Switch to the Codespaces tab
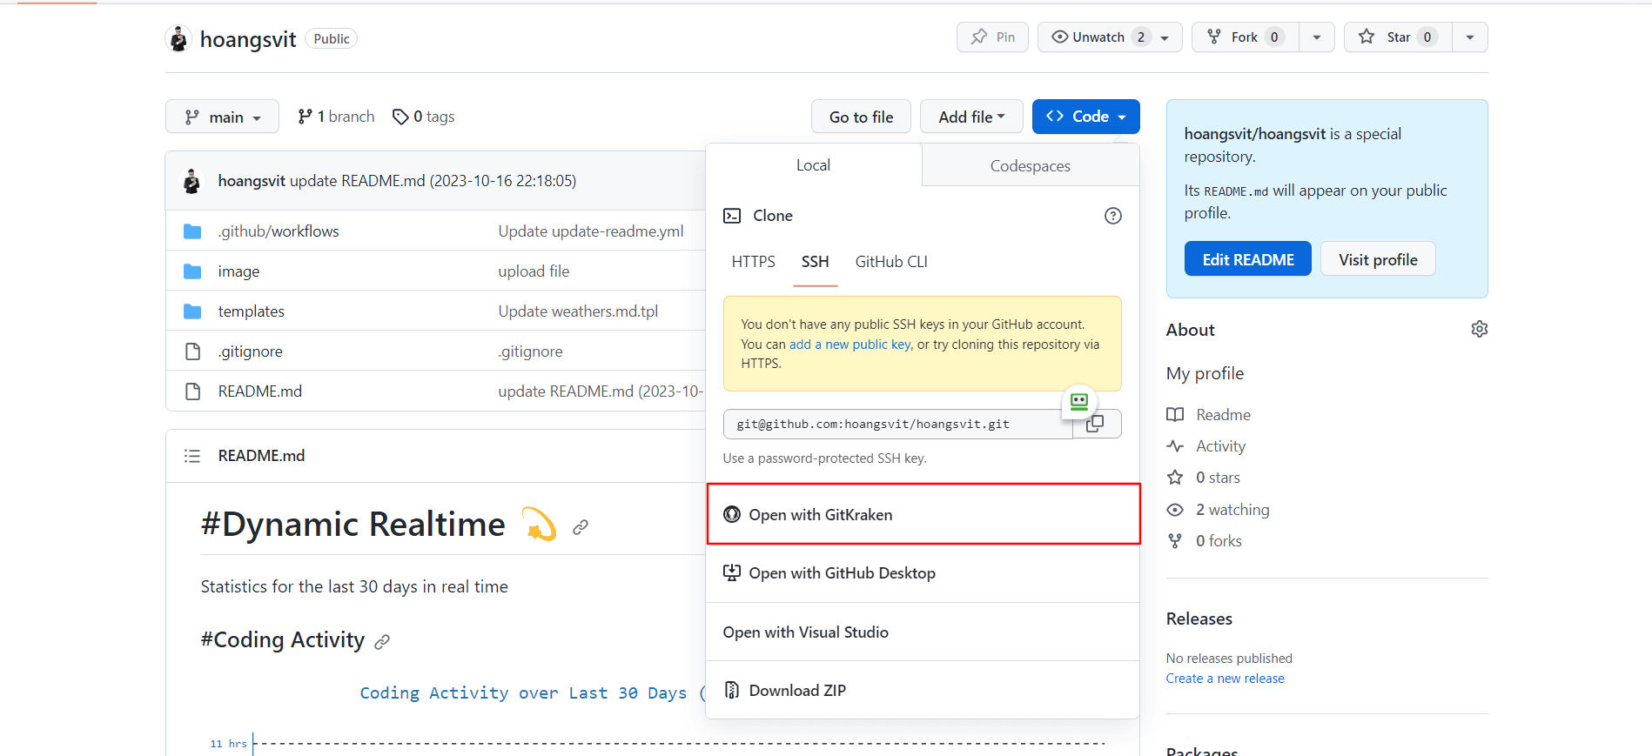Image resolution: width=1652 pixels, height=756 pixels. (x=1031, y=165)
